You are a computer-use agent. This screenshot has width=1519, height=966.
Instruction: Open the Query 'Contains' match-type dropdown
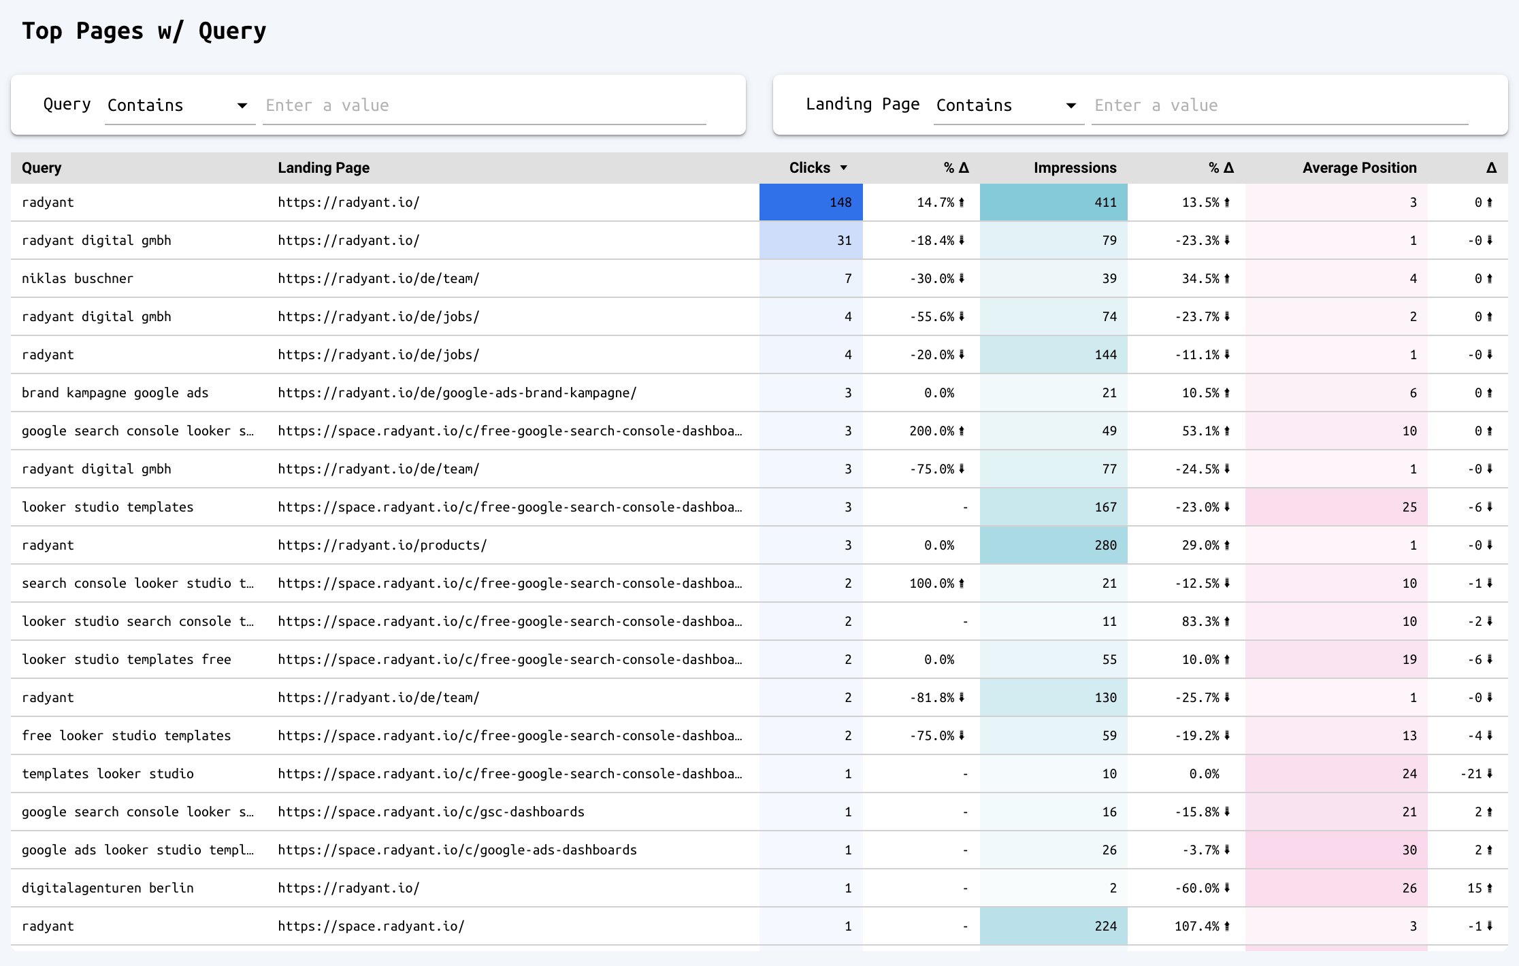pos(180,105)
